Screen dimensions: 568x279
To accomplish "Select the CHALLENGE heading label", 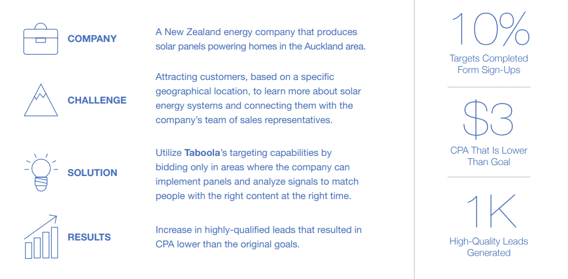I will tap(97, 100).
